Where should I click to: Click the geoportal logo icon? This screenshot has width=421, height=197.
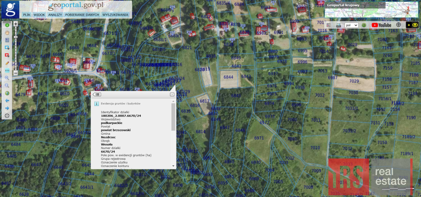pyautogui.click(x=11, y=9)
